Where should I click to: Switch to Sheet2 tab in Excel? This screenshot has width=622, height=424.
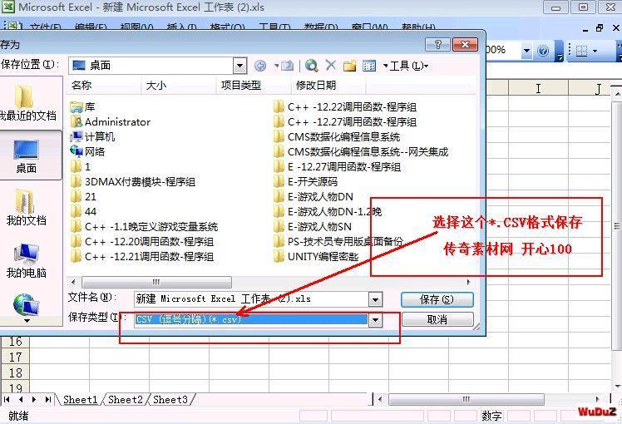[125, 399]
